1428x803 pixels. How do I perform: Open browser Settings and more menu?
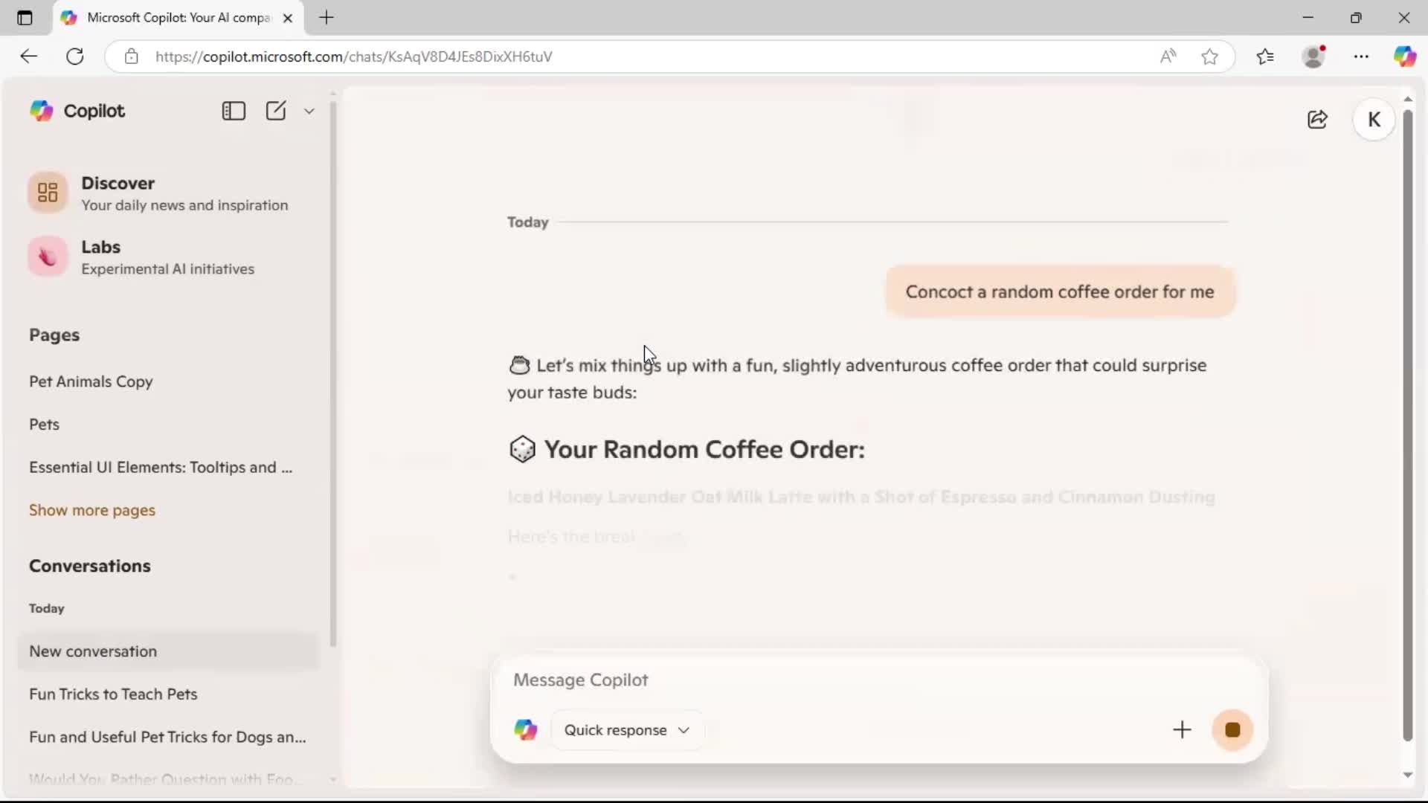pyautogui.click(x=1361, y=57)
